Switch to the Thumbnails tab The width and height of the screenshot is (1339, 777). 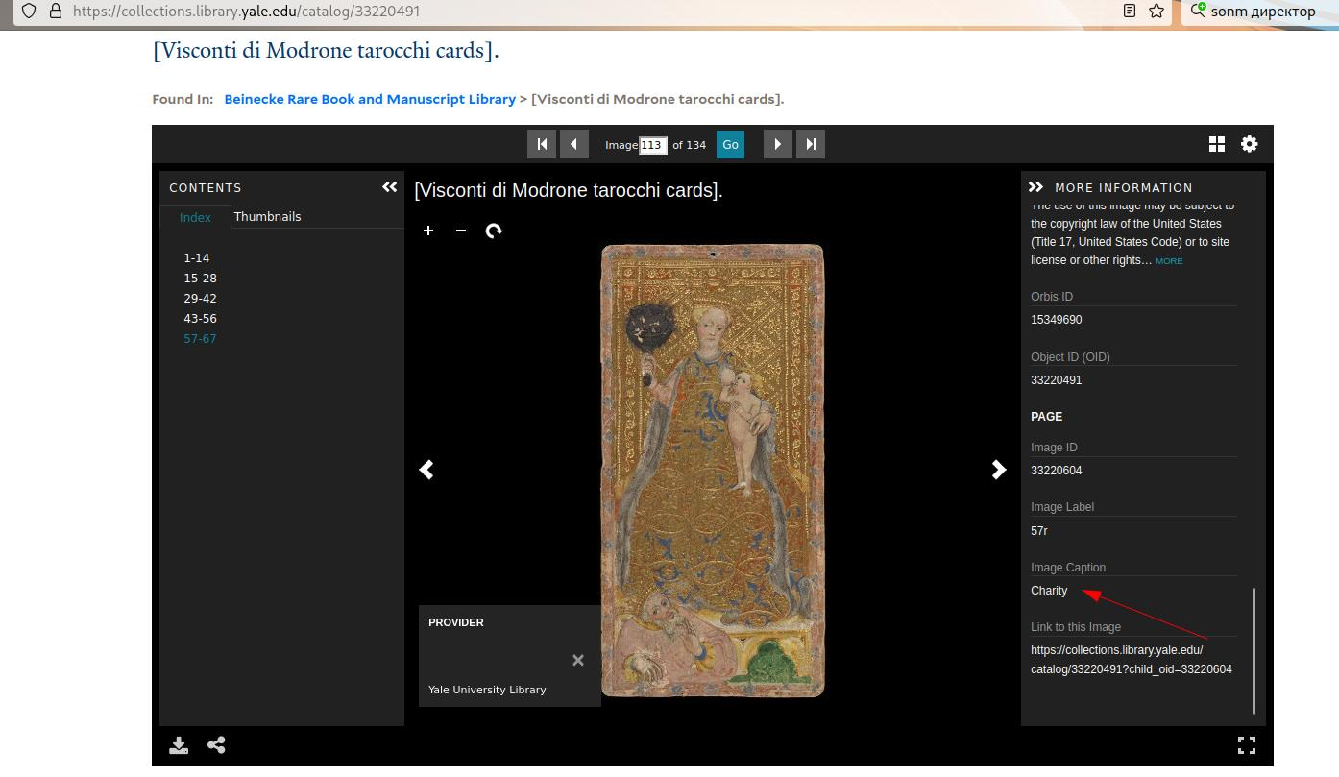tap(267, 216)
